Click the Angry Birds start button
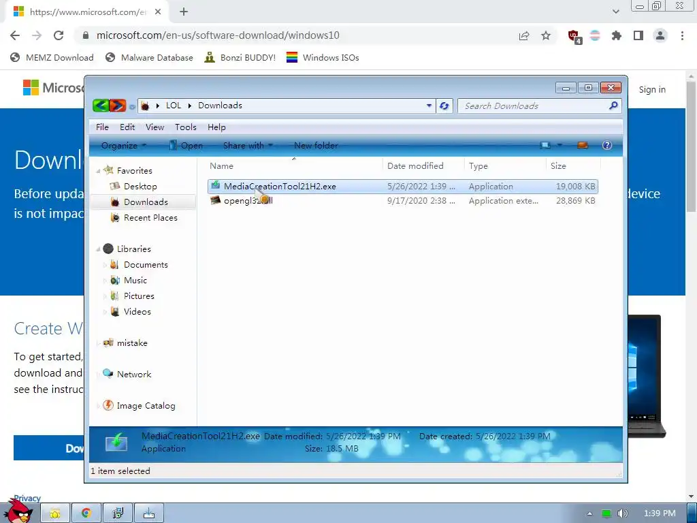697x523 pixels. point(18,511)
